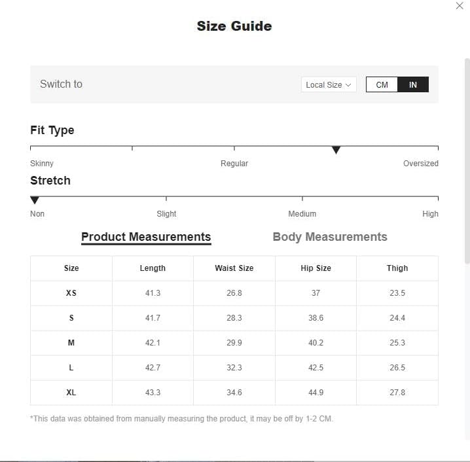This screenshot has width=470, height=462.
Task: Click the Hip Size column header
Action: click(316, 268)
